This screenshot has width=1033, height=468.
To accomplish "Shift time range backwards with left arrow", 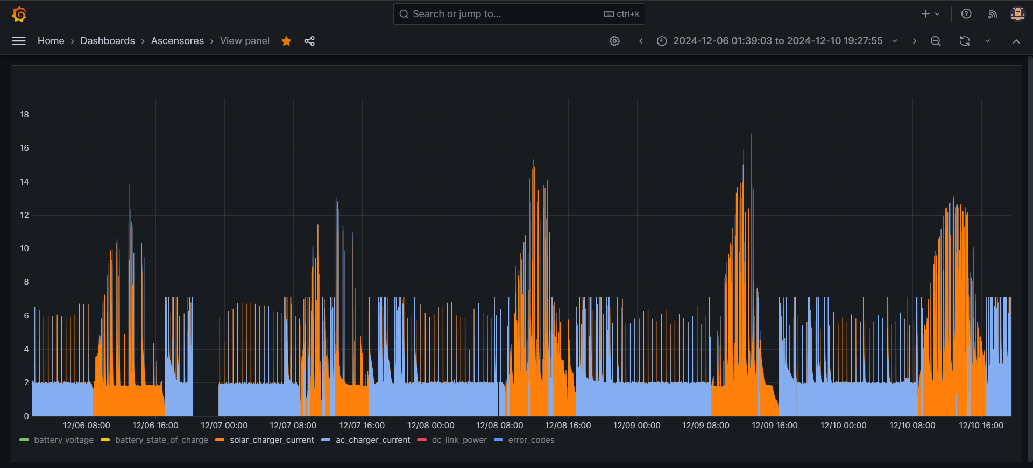I will pyautogui.click(x=641, y=41).
